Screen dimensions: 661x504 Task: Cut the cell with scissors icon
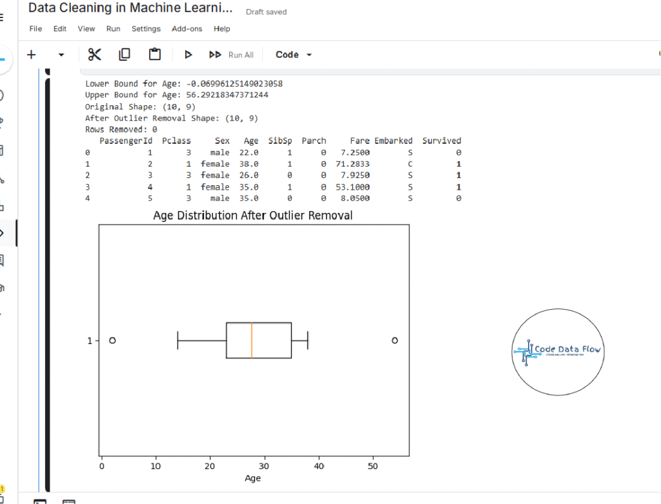click(x=95, y=55)
